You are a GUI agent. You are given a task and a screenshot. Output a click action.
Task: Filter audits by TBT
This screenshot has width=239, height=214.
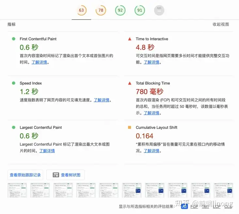point(205,207)
